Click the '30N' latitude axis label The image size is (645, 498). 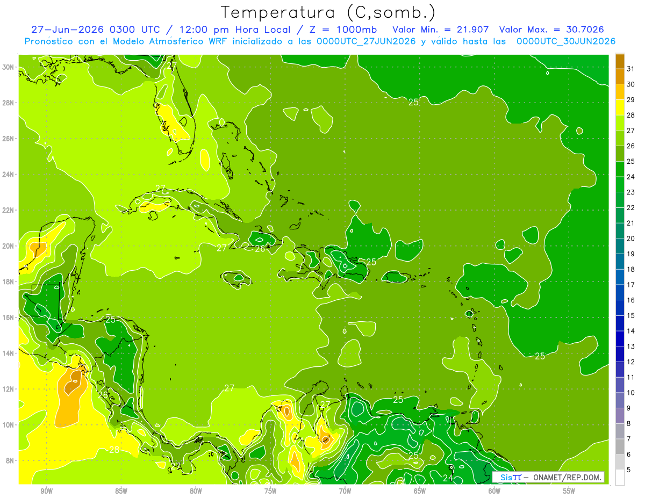(9, 67)
